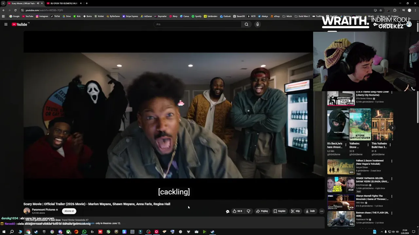Open Steam from the taskbar
This screenshot has height=235, width=419.
[36, 232]
